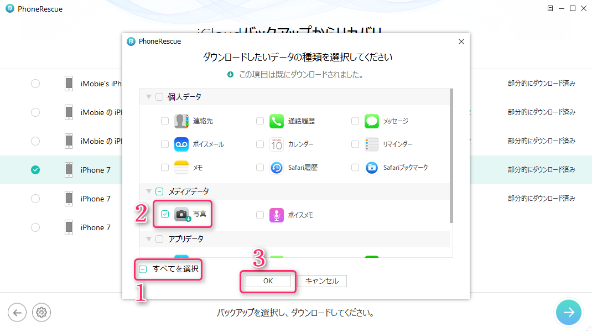Click the Notes (メモ) icon
The width and height of the screenshot is (592, 332).
click(x=181, y=167)
